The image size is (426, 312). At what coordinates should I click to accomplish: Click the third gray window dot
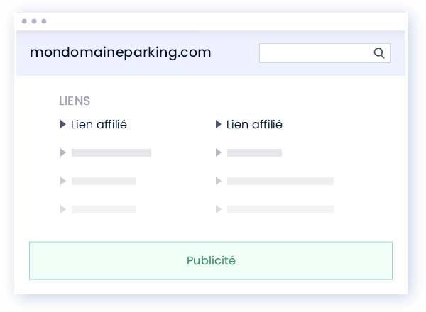pos(44,21)
